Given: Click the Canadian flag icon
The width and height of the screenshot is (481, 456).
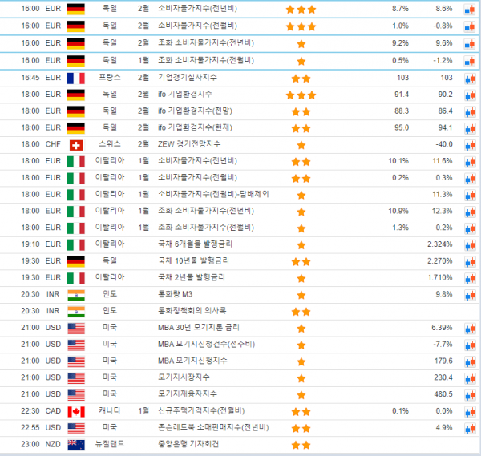Looking at the screenshot, I should coord(76,411).
